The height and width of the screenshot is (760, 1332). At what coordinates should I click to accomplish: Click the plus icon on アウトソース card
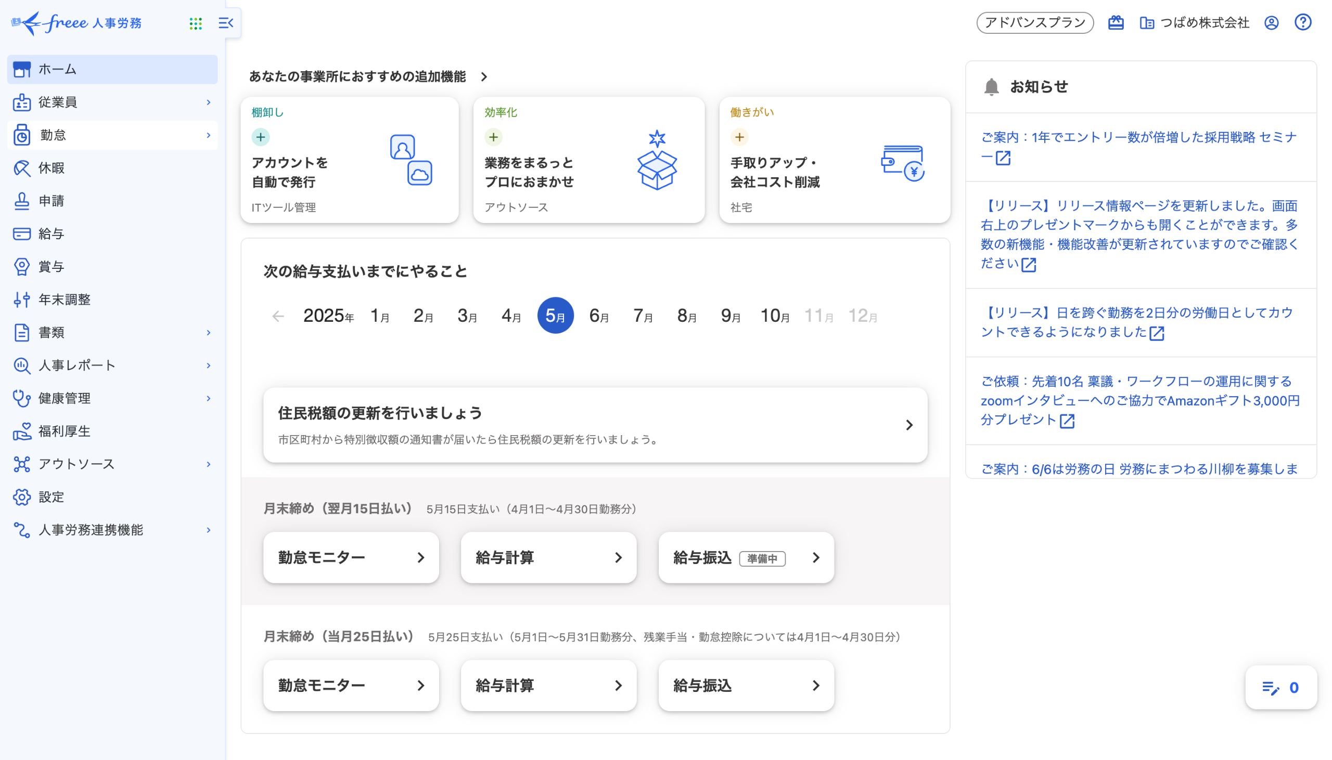point(493,137)
